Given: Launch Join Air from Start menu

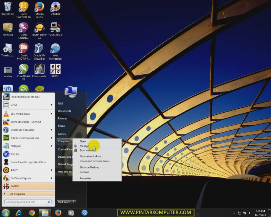Looking at the screenshot, I should (28, 154).
